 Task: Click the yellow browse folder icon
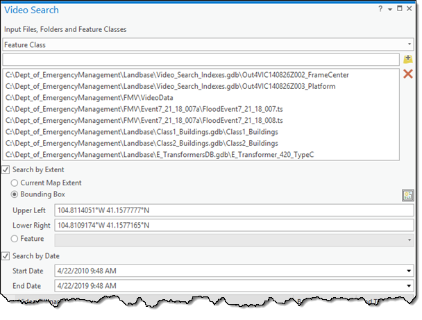click(408, 60)
